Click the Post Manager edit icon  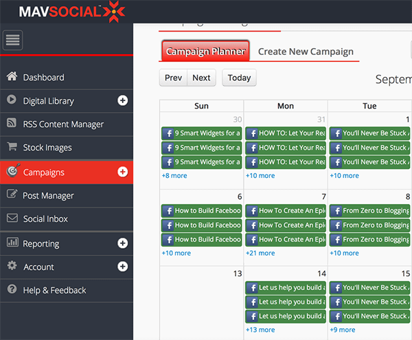click(x=12, y=194)
